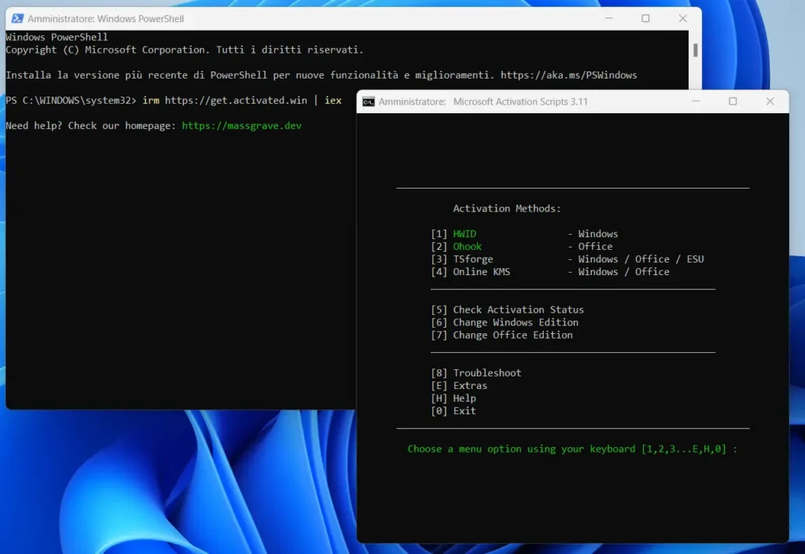This screenshot has width=805, height=554.
Task: Minimize the Windows PowerShell window
Action: point(609,19)
